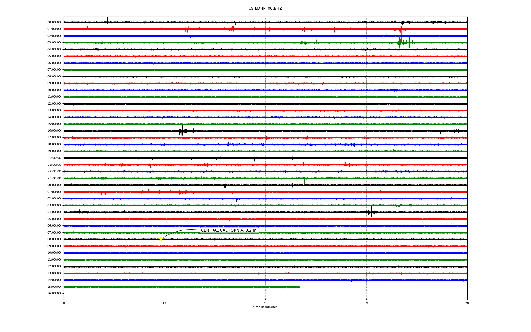531x332 pixels.
Task: Click the 23:00:00 row label
Action: coord(54,178)
